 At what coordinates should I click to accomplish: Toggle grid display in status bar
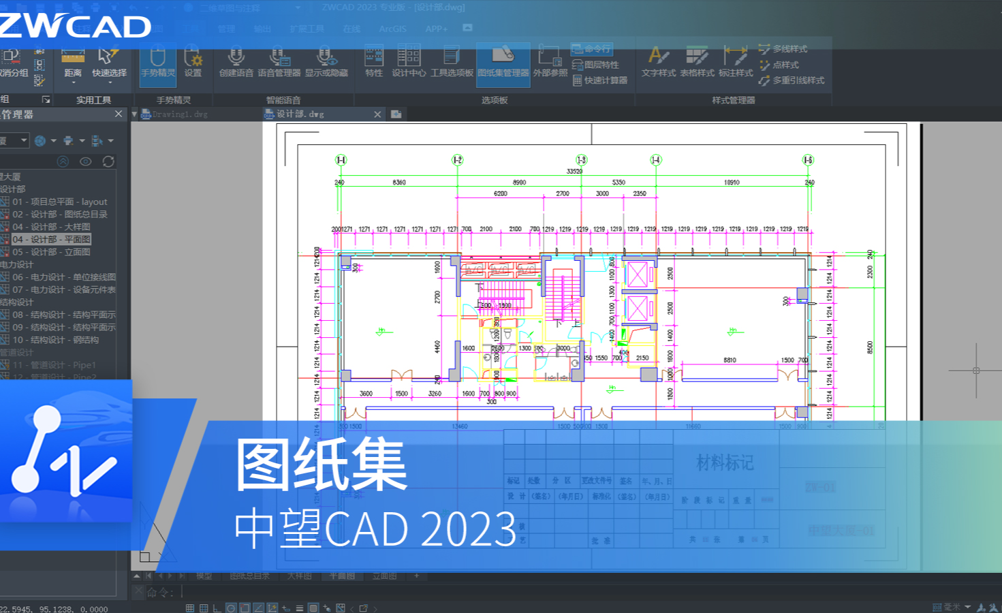coord(204,608)
